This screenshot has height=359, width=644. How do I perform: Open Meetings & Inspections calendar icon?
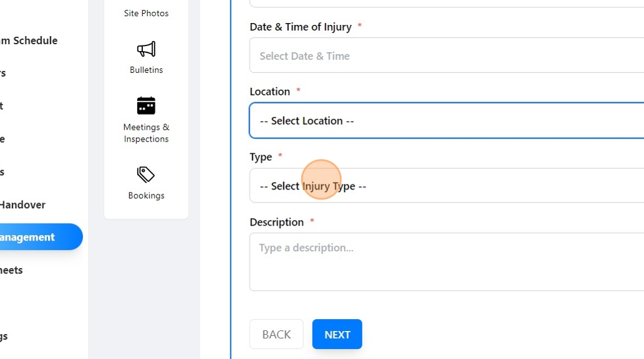coord(146,106)
